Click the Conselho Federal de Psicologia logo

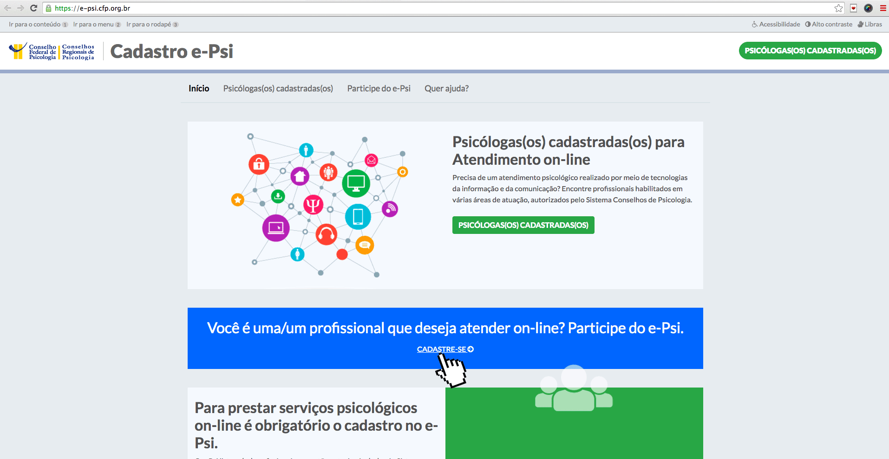(33, 52)
